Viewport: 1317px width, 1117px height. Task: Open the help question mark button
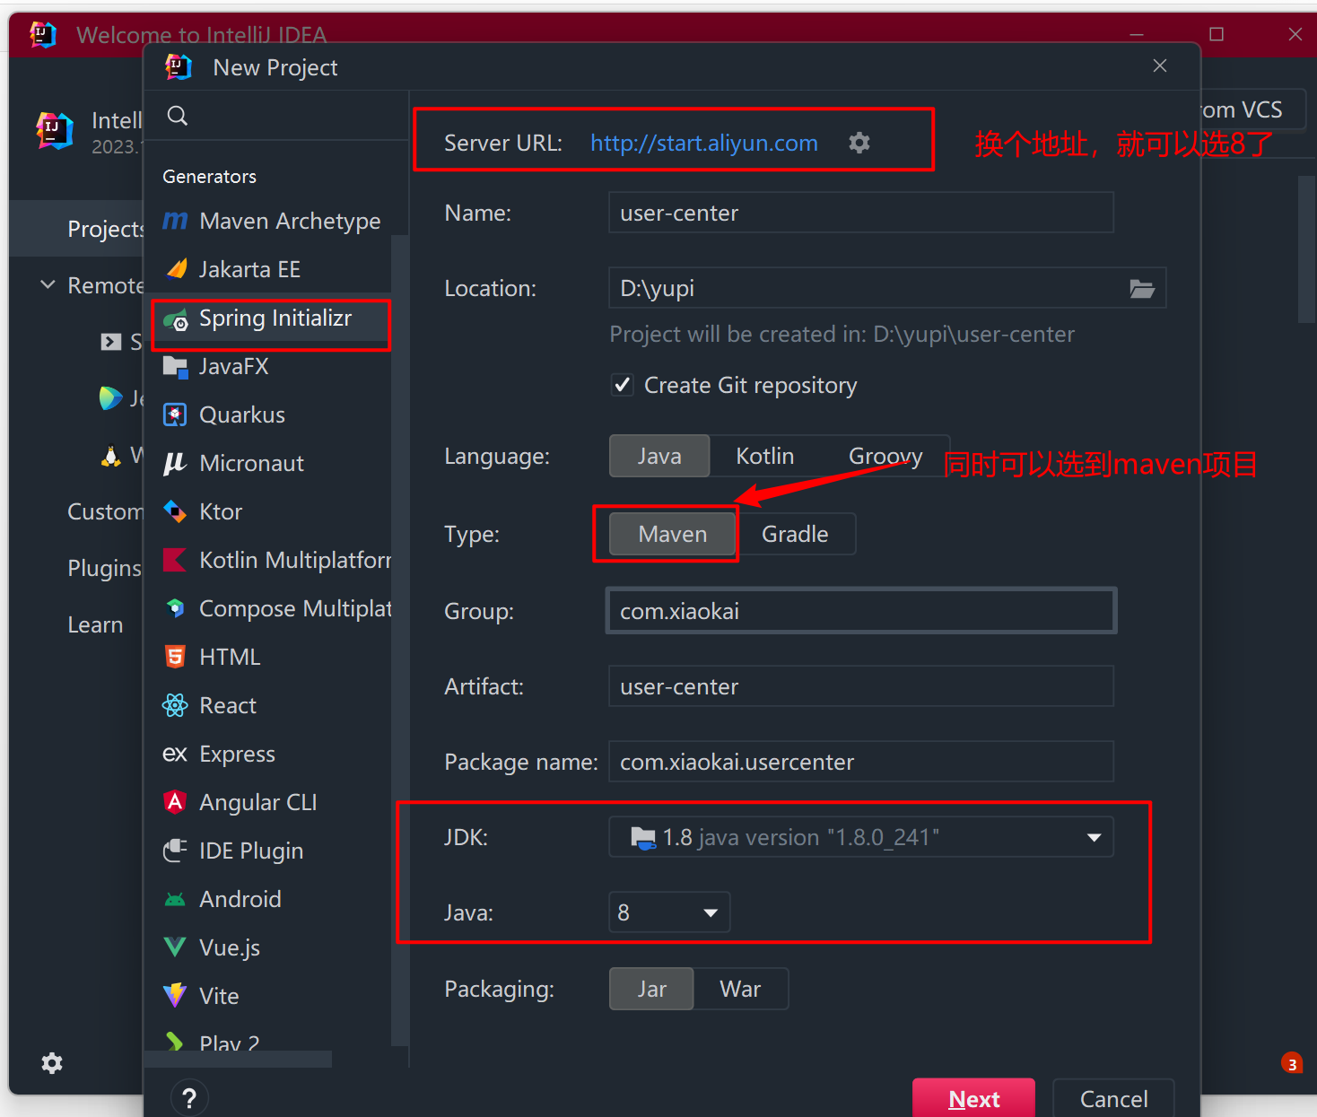[189, 1098]
